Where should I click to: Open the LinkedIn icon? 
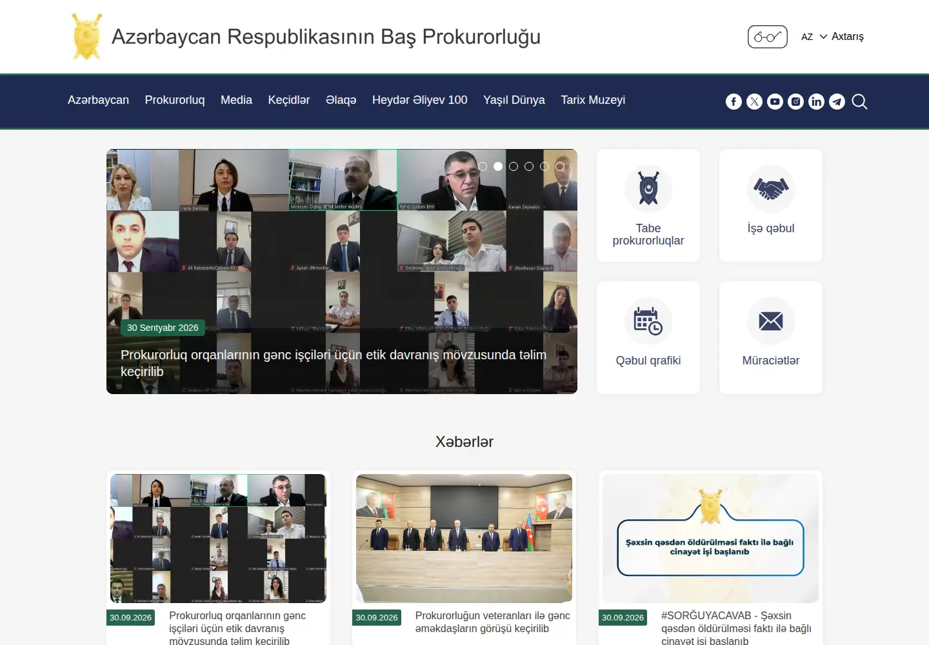pyautogui.click(x=816, y=101)
